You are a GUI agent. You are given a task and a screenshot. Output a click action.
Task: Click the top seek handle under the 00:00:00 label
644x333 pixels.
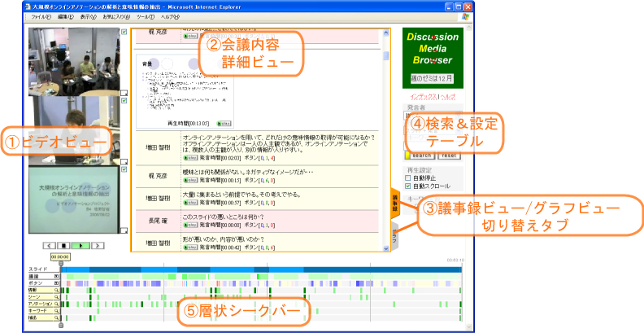coord(61,264)
